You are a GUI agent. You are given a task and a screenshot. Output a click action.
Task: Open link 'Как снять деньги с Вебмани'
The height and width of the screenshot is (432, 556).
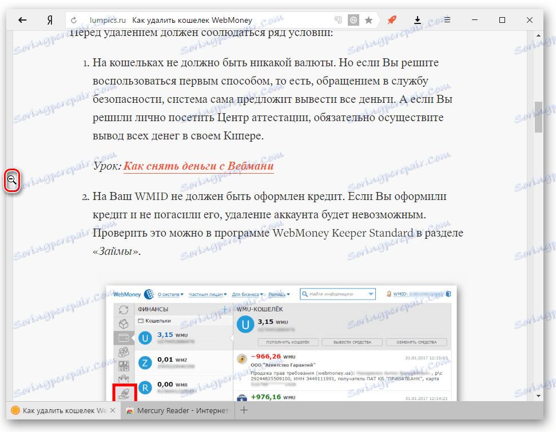tap(198, 166)
